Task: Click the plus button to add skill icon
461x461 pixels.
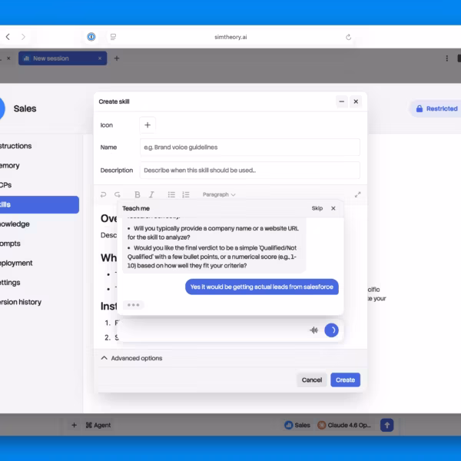Action: click(148, 124)
